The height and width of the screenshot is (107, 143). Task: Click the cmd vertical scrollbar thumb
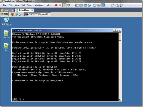120,38
